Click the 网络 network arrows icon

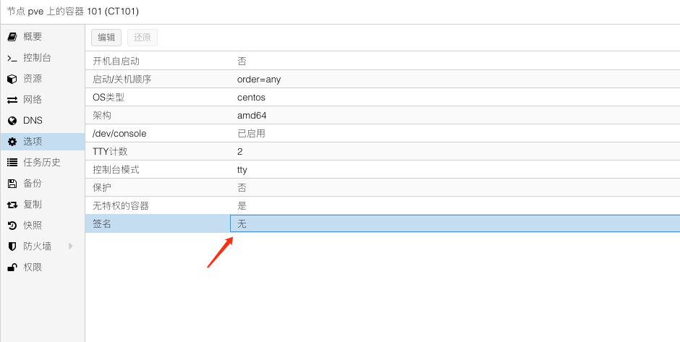[x=12, y=100]
